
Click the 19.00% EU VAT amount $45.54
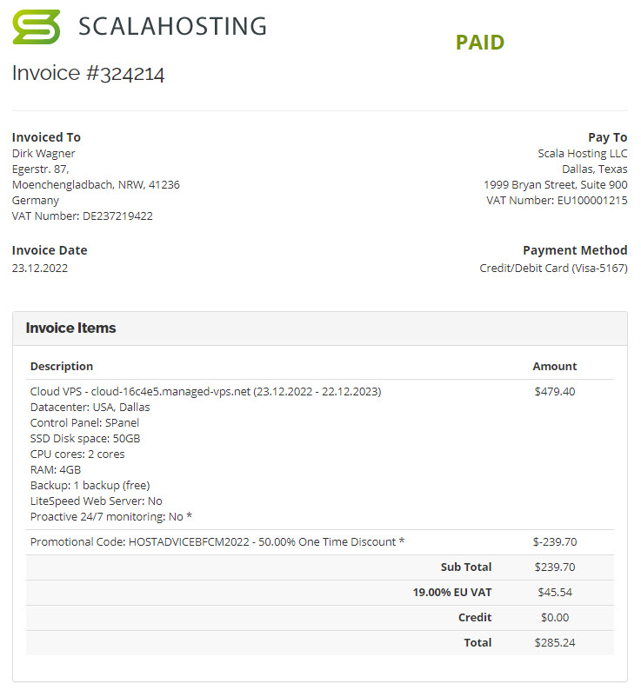tap(554, 593)
